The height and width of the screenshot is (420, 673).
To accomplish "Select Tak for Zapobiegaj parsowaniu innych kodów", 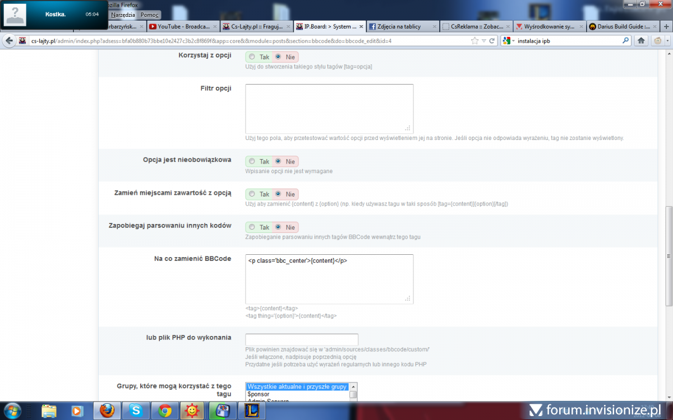I will [252, 227].
